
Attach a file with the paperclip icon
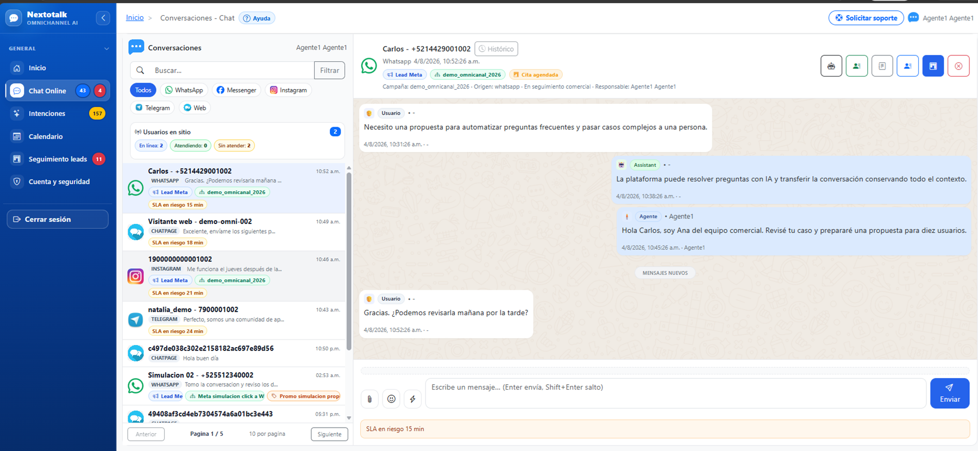click(x=369, y=399)
